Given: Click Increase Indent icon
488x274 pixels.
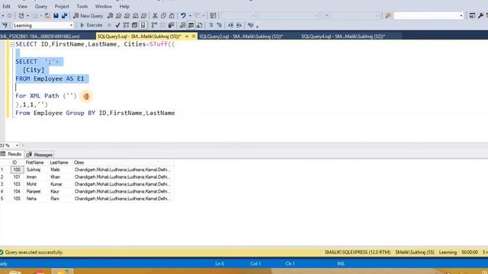Looking at the screenshot, I should pos(239,25).
